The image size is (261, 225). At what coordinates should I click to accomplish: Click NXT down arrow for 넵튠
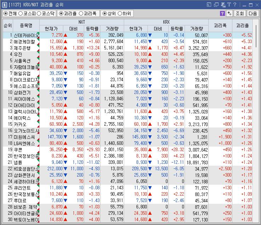click(65, 162)
